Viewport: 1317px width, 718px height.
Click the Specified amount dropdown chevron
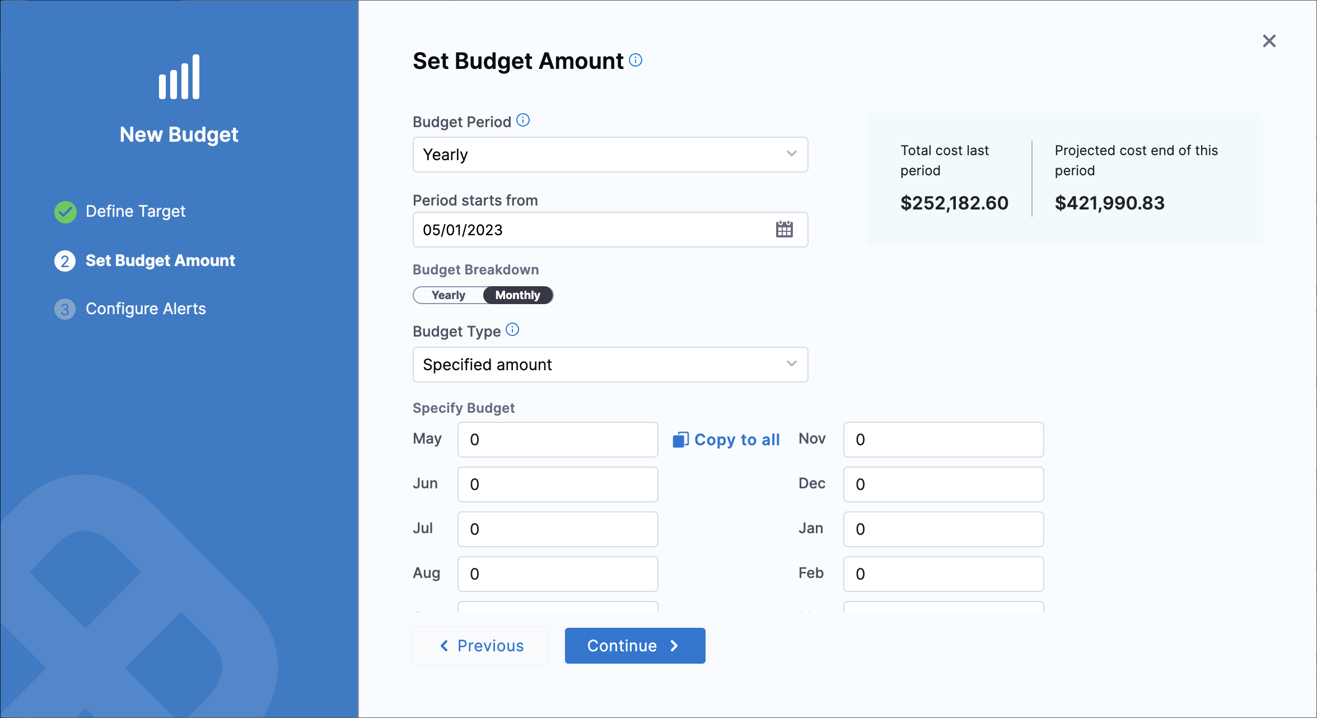pyautogui.click(x=791, y=364)
